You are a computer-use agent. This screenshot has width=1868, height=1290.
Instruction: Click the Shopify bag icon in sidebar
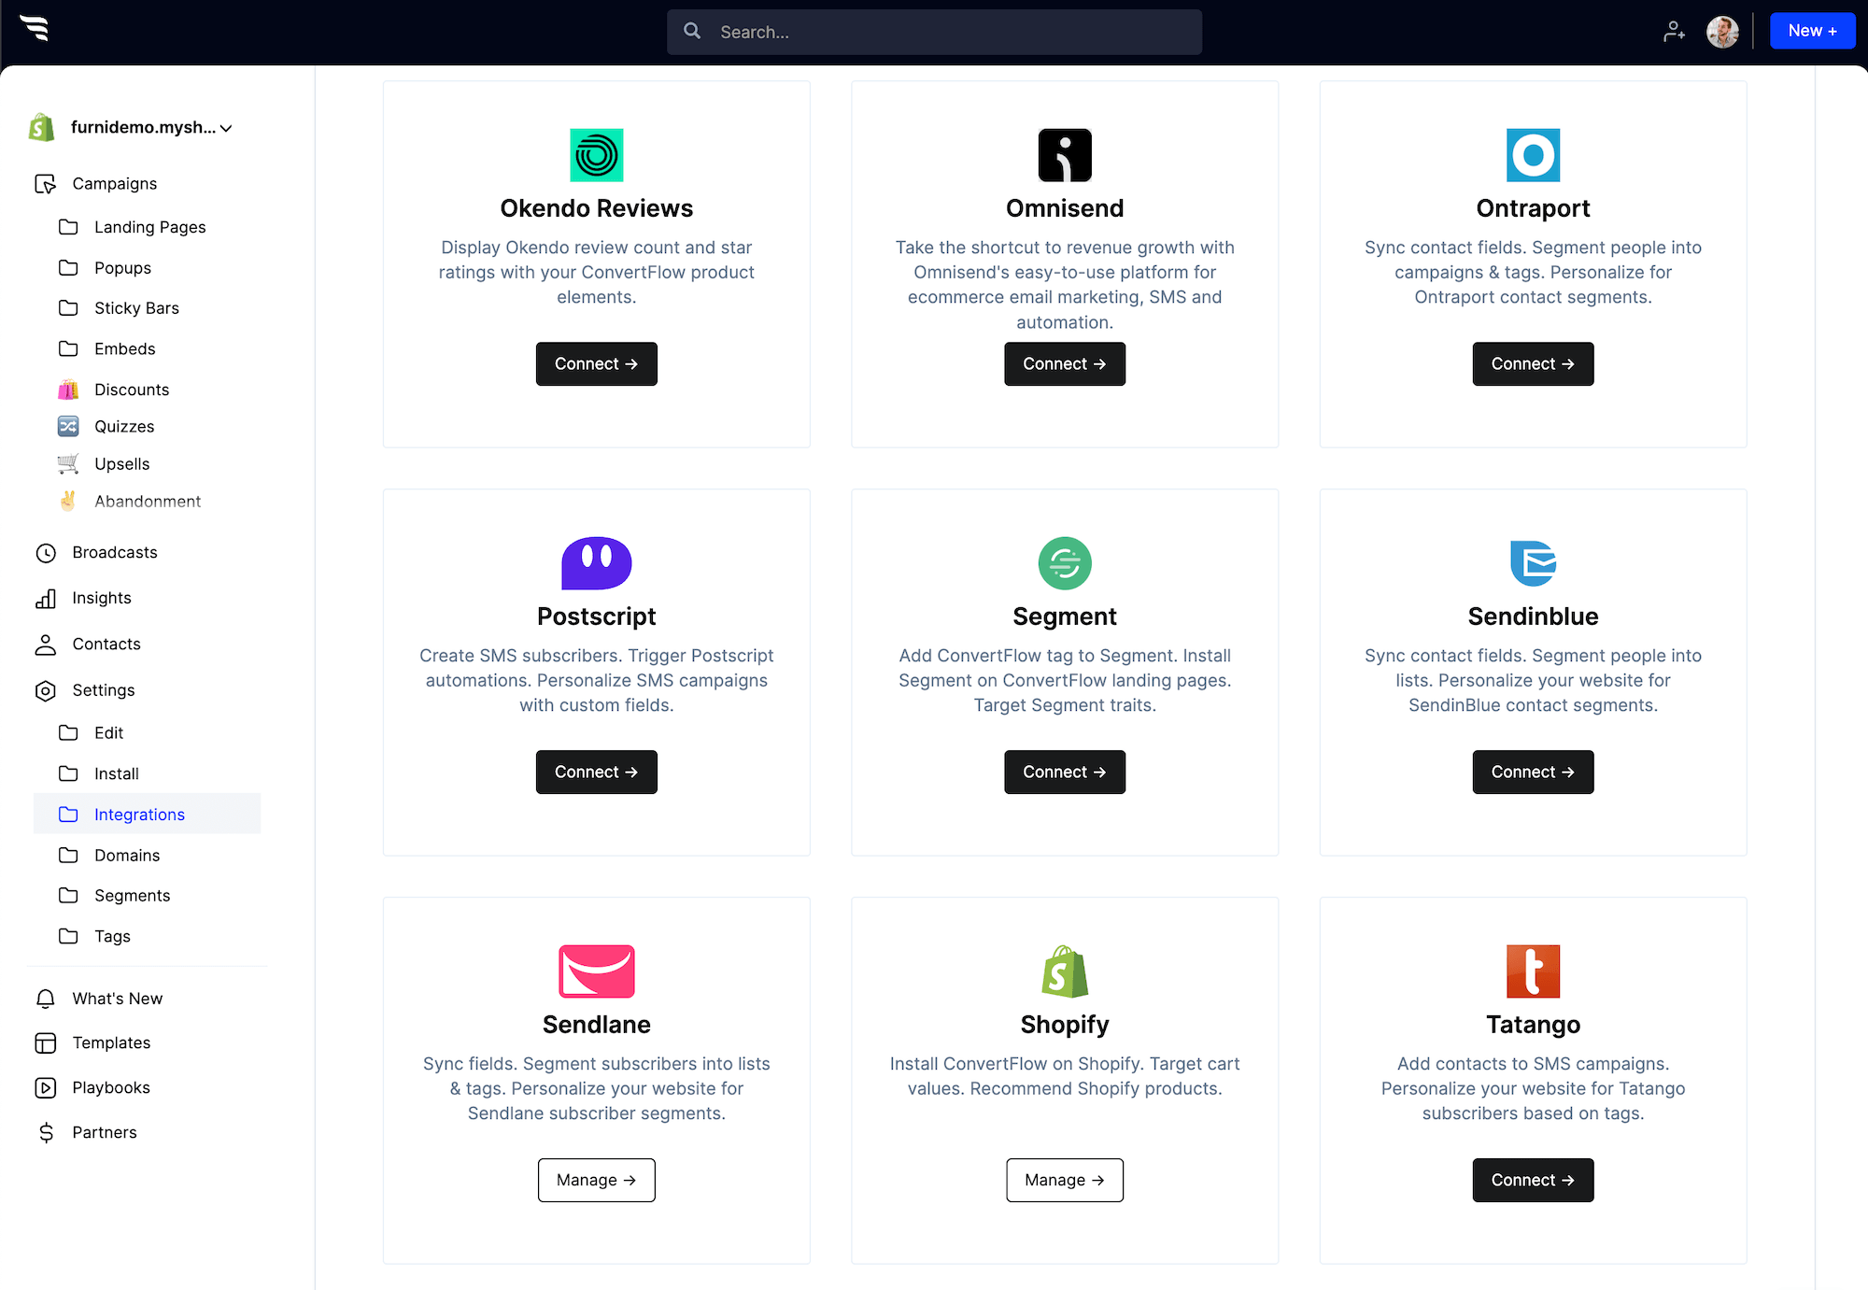(42, 127)
